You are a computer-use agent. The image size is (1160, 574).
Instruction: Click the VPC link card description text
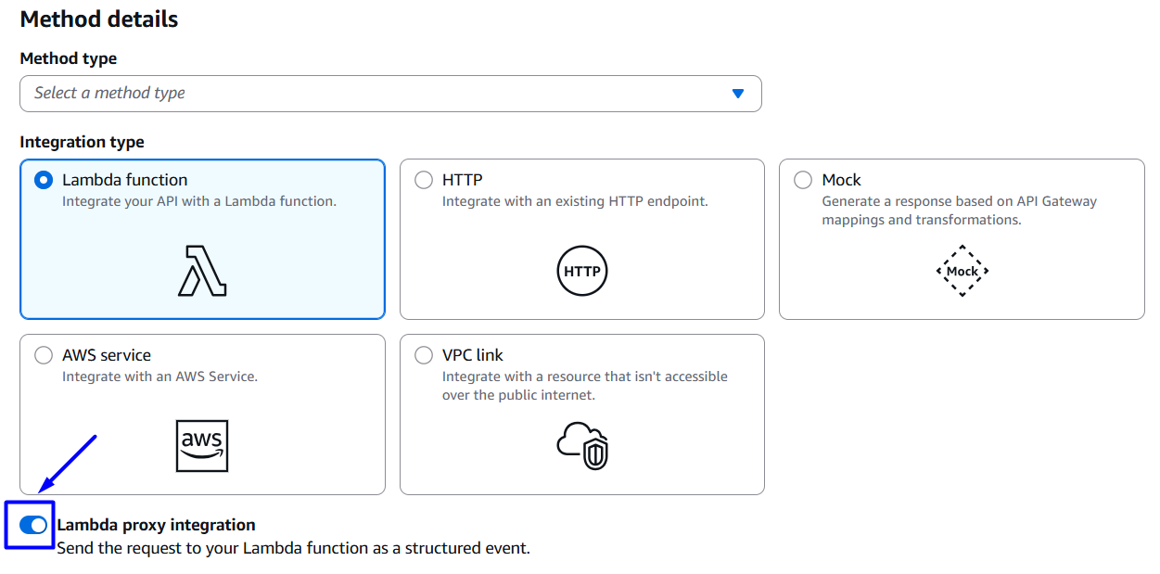(x=584, y=386)
